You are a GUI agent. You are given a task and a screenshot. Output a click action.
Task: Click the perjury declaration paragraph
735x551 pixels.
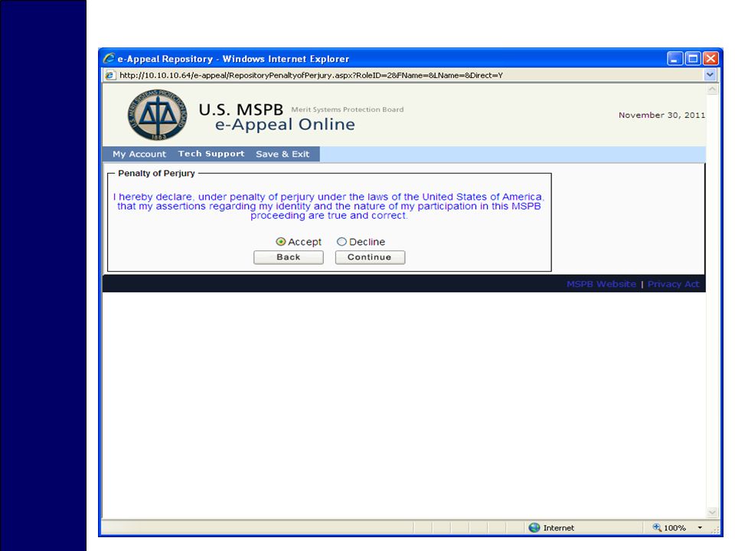click(328, 206)
